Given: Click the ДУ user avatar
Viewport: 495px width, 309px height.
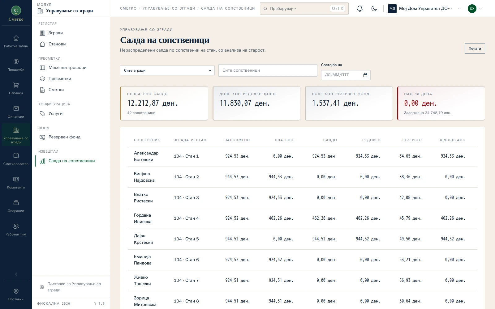Looking at the screenshot, I should point(472,9).
